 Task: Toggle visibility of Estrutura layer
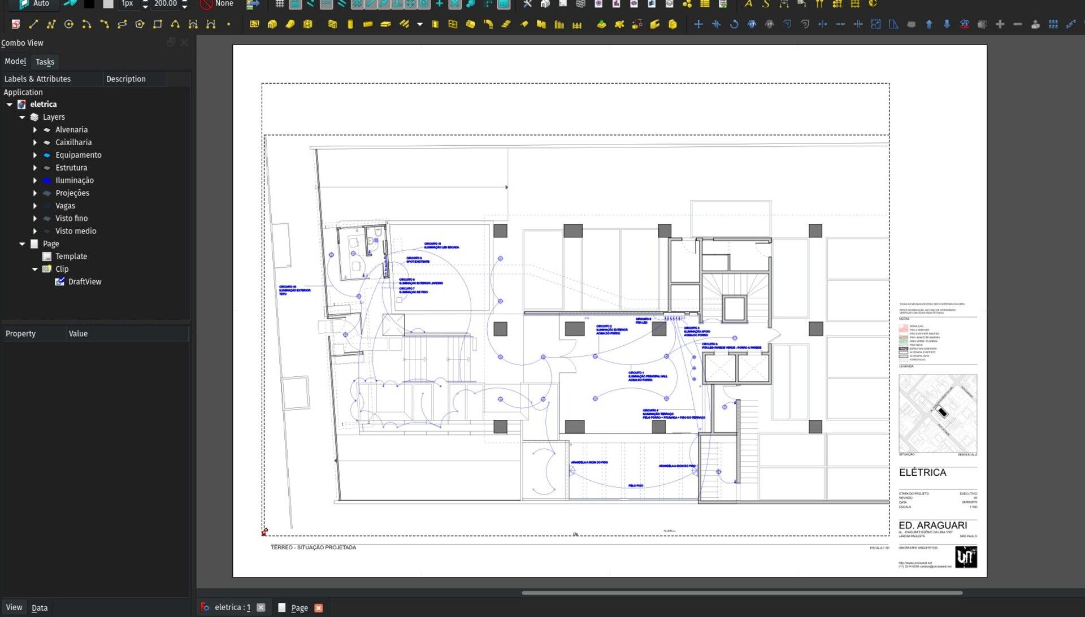[x=47, y=168]
